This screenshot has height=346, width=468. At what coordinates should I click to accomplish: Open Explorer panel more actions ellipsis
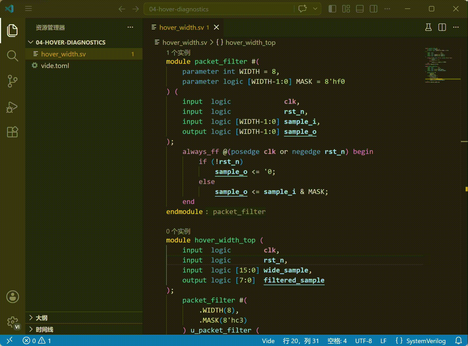(130, 27)
